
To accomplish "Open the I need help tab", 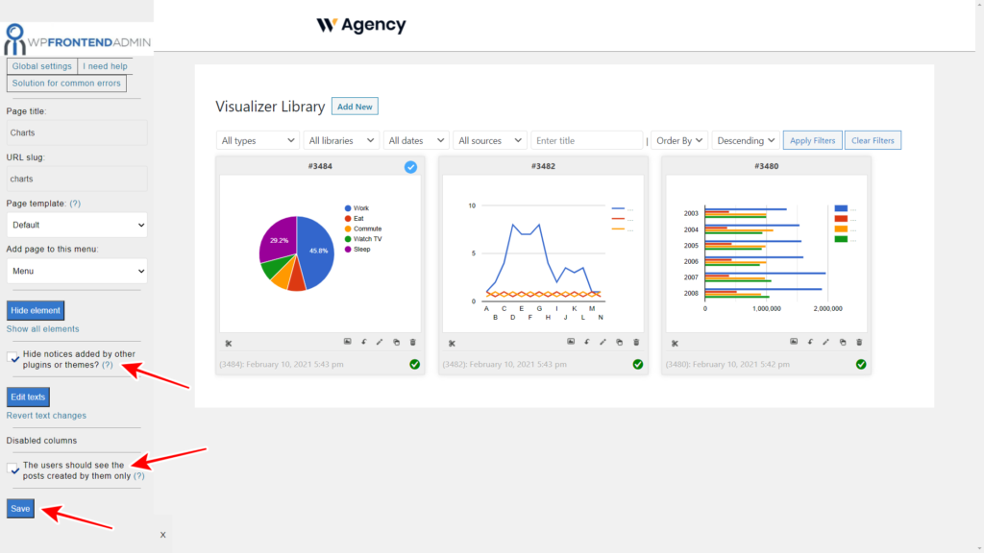I will (x=105, y=65).
